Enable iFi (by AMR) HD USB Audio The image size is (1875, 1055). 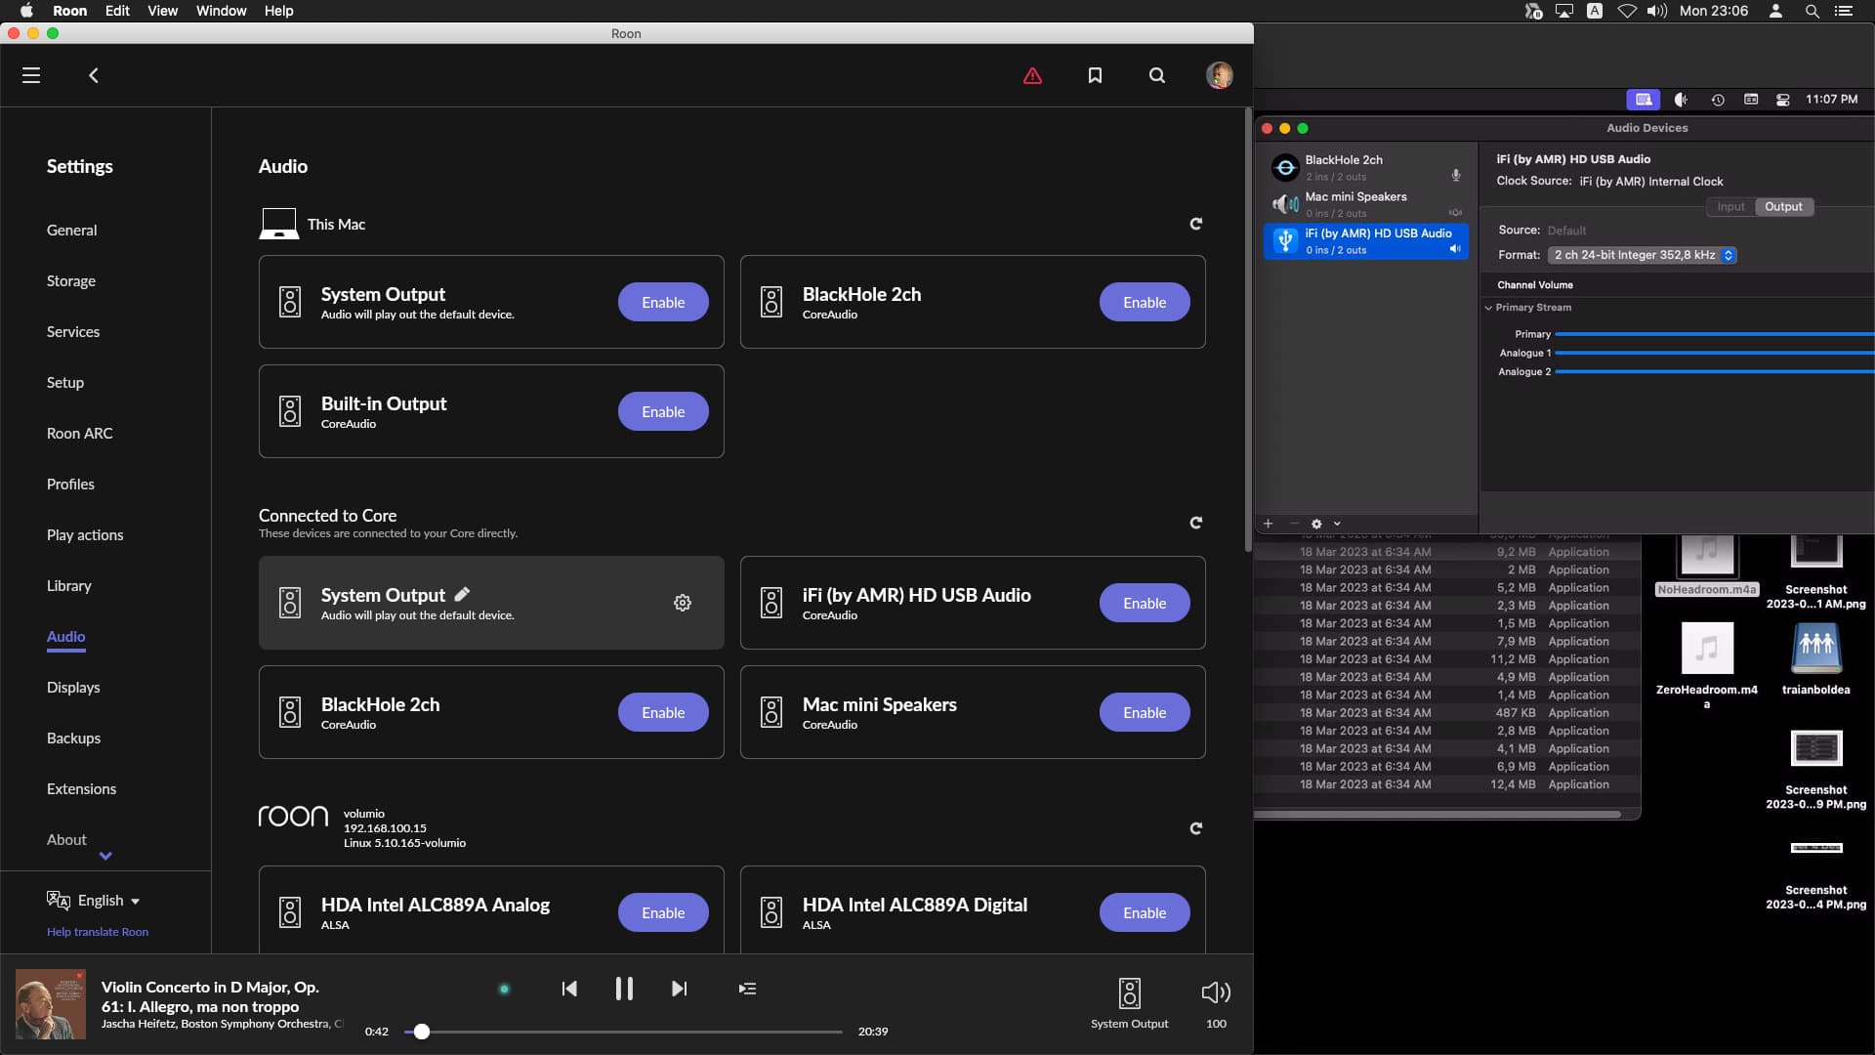1145,603
